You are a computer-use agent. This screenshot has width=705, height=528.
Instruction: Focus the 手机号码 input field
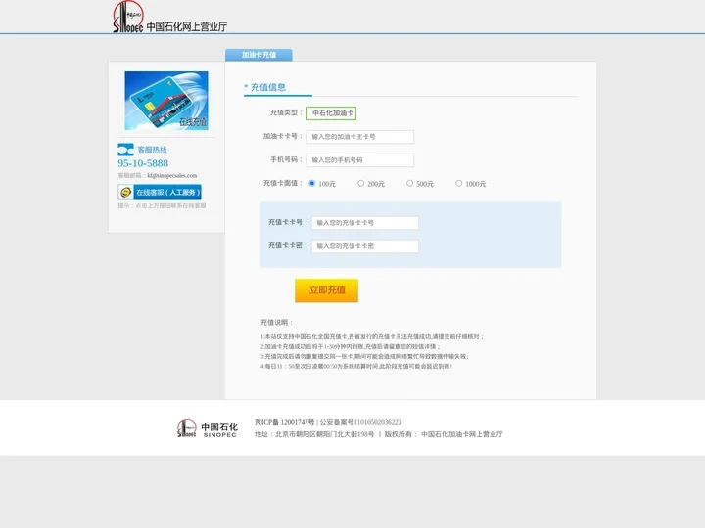[x=360, y=160]
